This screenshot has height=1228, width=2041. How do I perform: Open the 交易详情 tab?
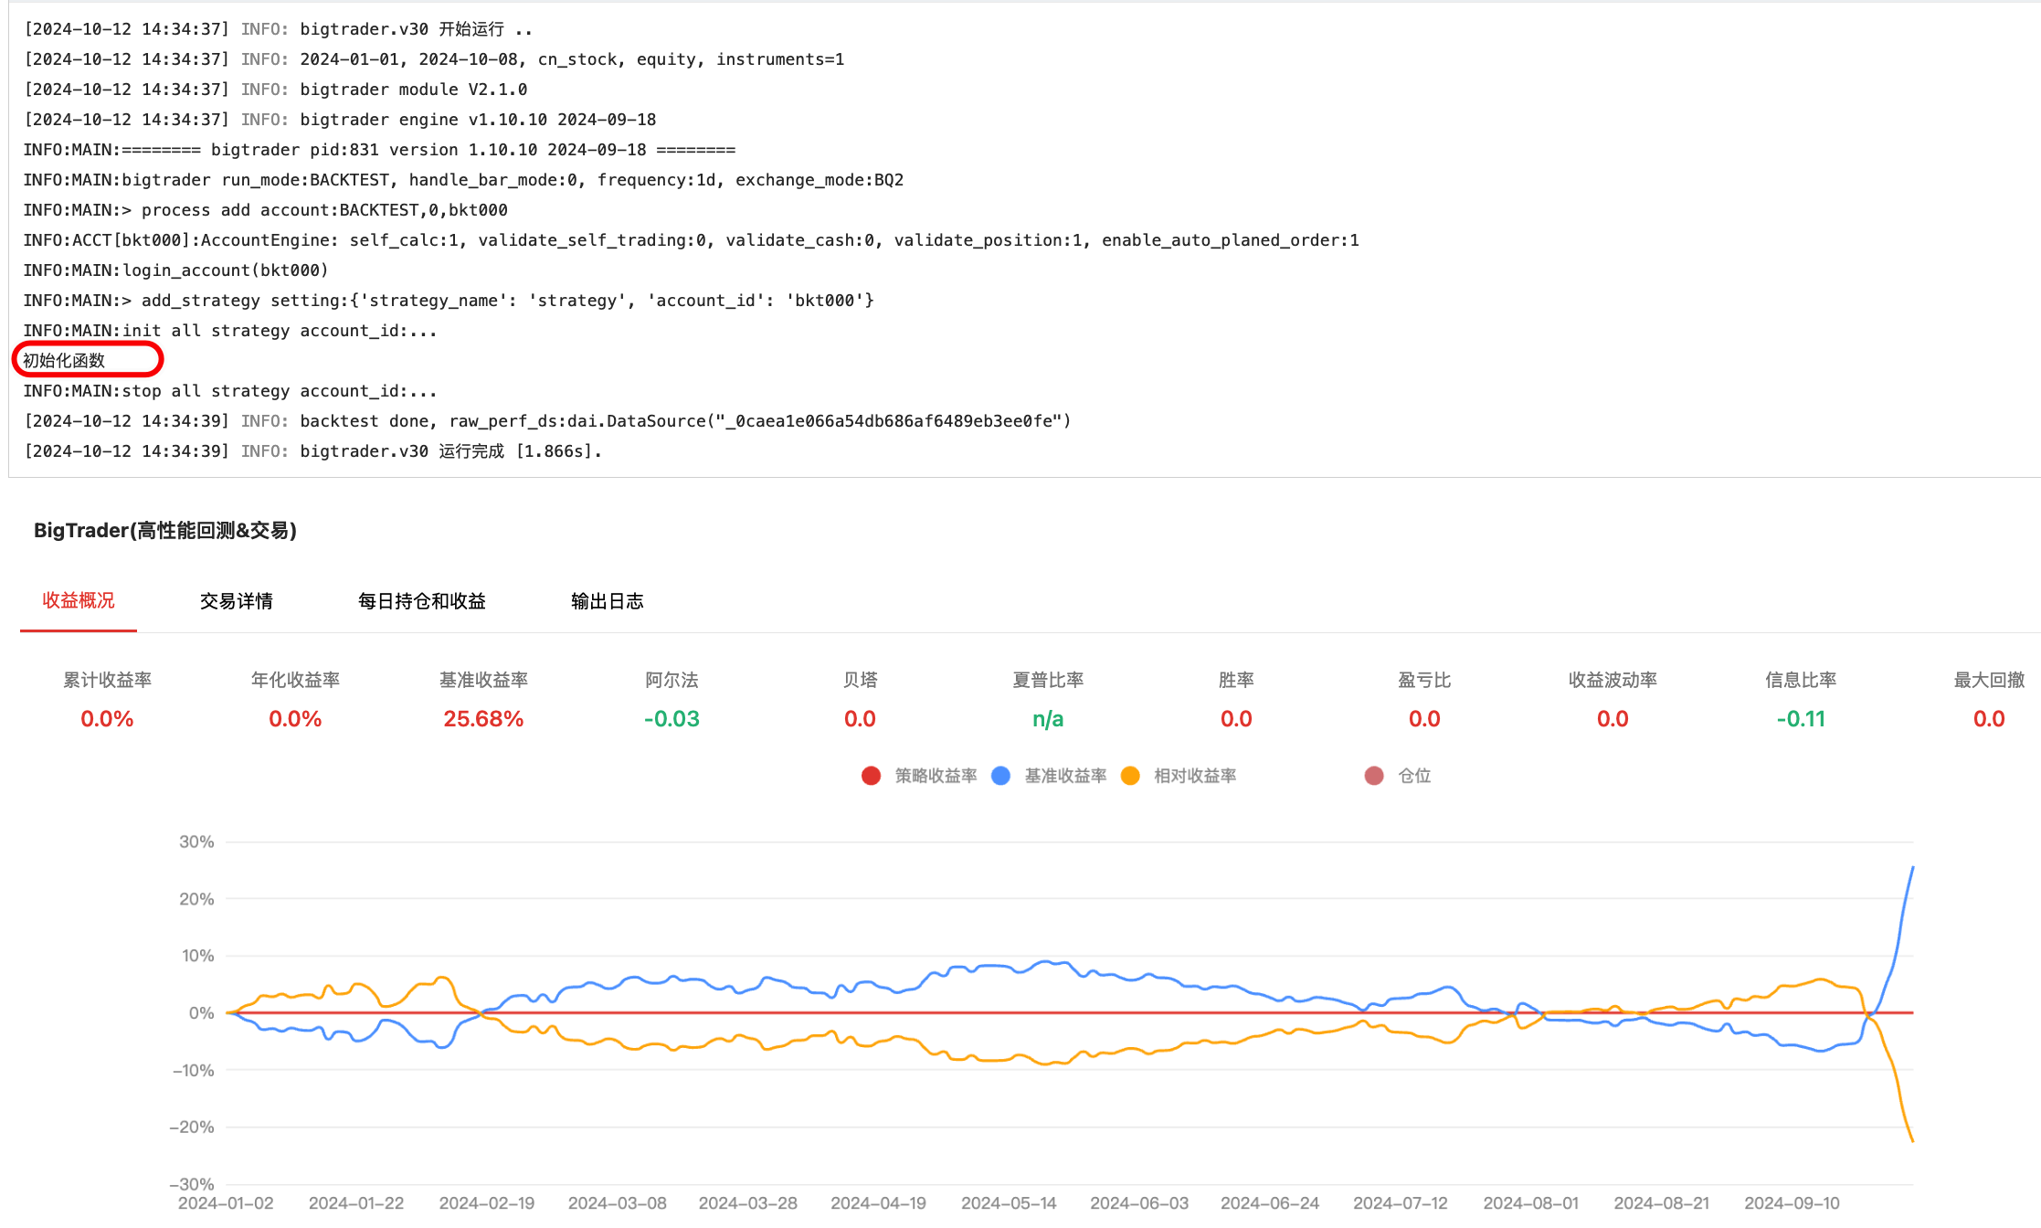point(237,600)
